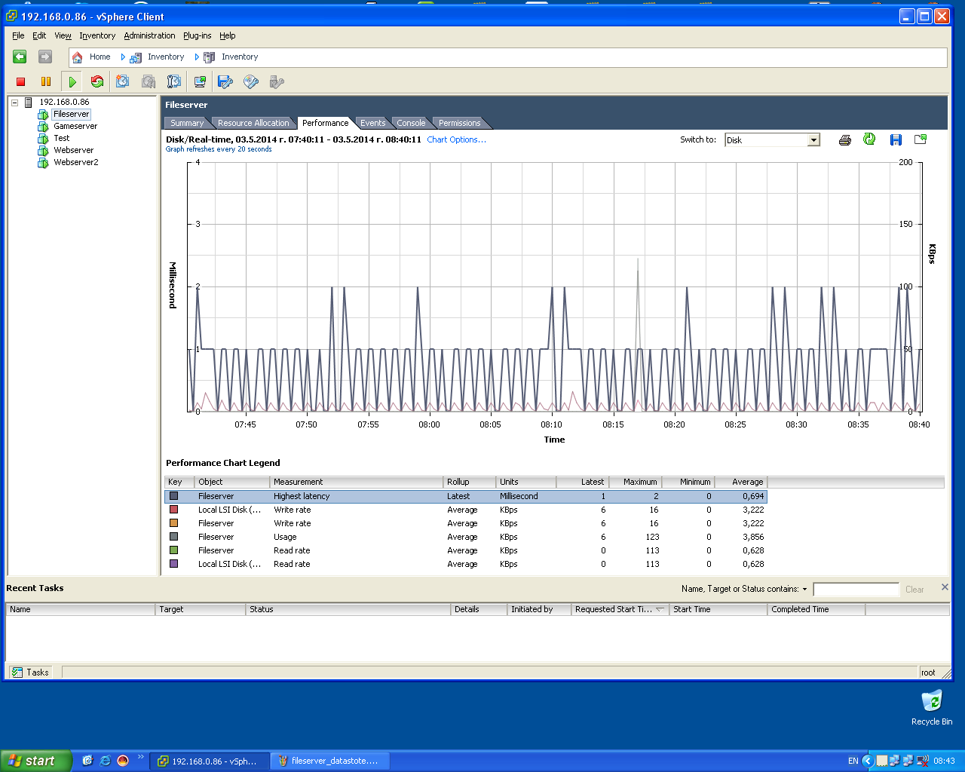
Task: Click red swatch of Local LSI Write rate
Action: click(173, 510)
